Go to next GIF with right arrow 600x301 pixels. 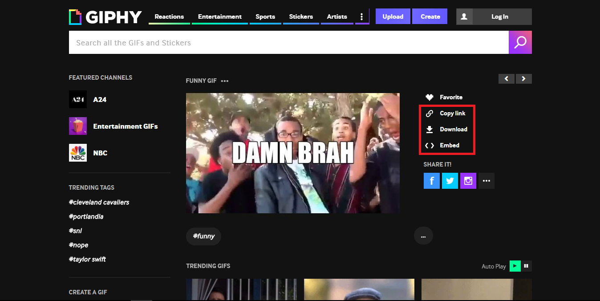click(x=523, y=78)
